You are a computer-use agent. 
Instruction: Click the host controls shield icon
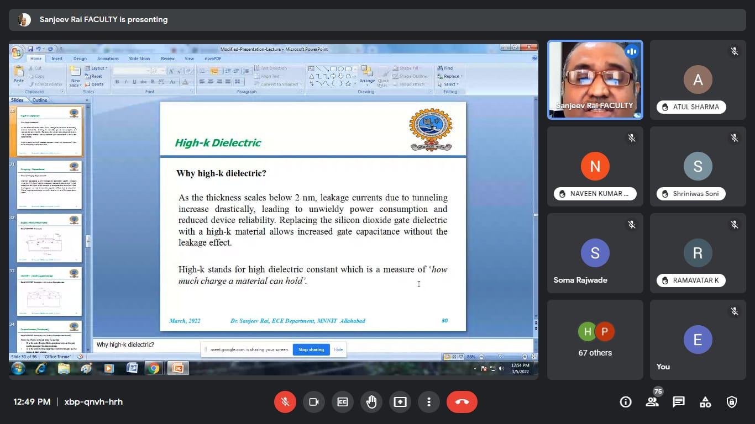pyautogui.click(x=732, y=402)
